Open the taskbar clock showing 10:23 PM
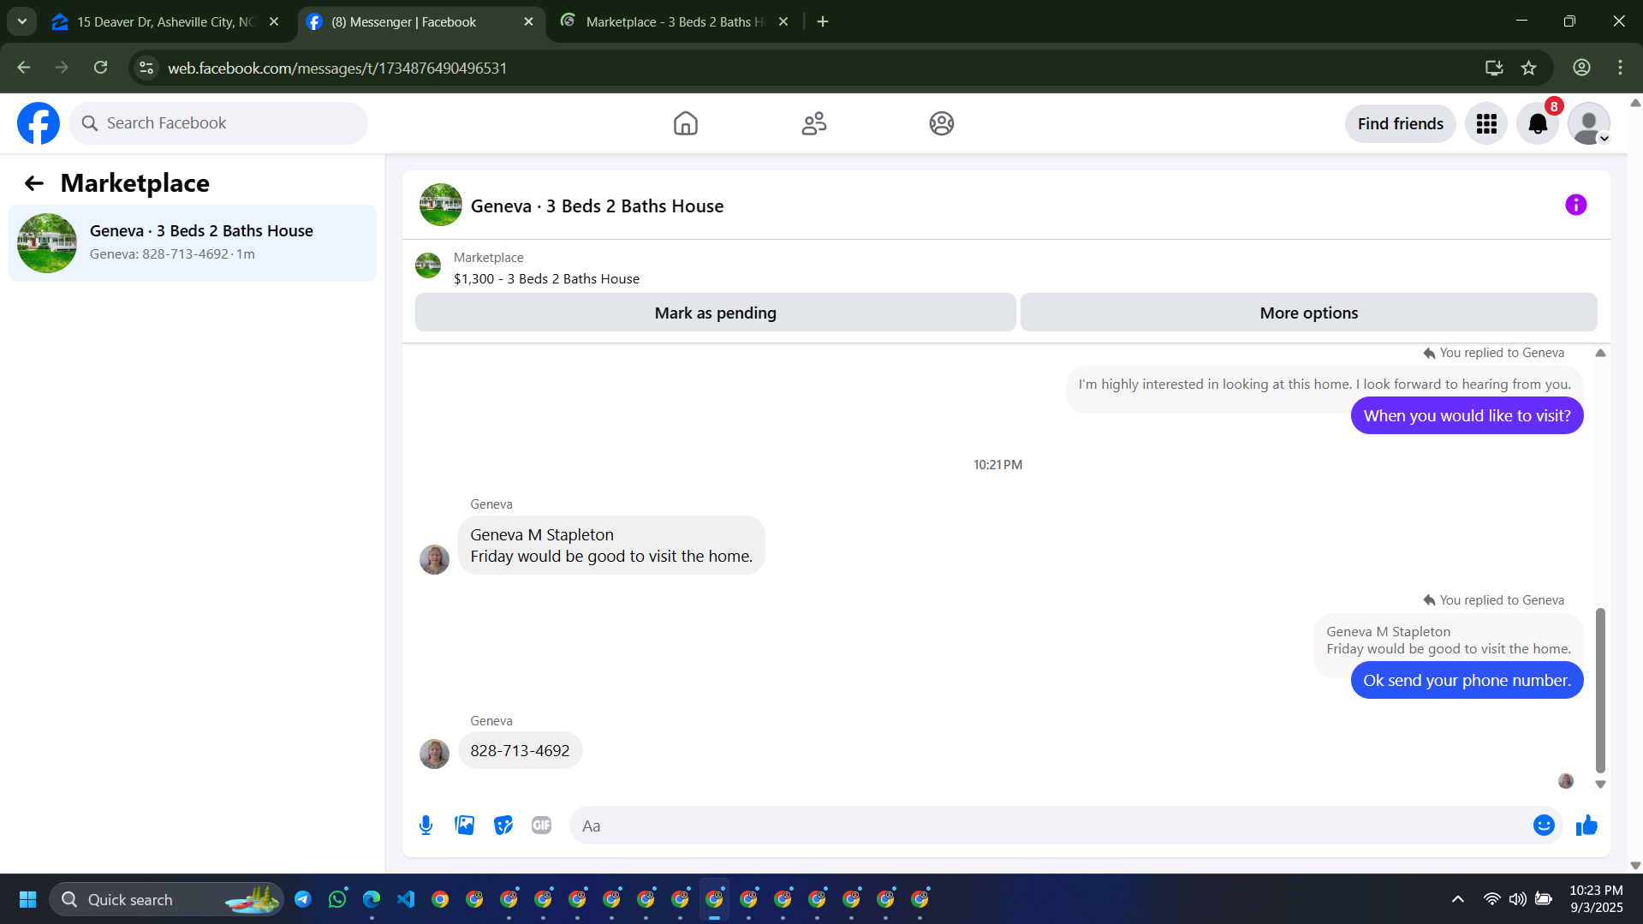The image size is (1643, 924). pos(1596,899)
